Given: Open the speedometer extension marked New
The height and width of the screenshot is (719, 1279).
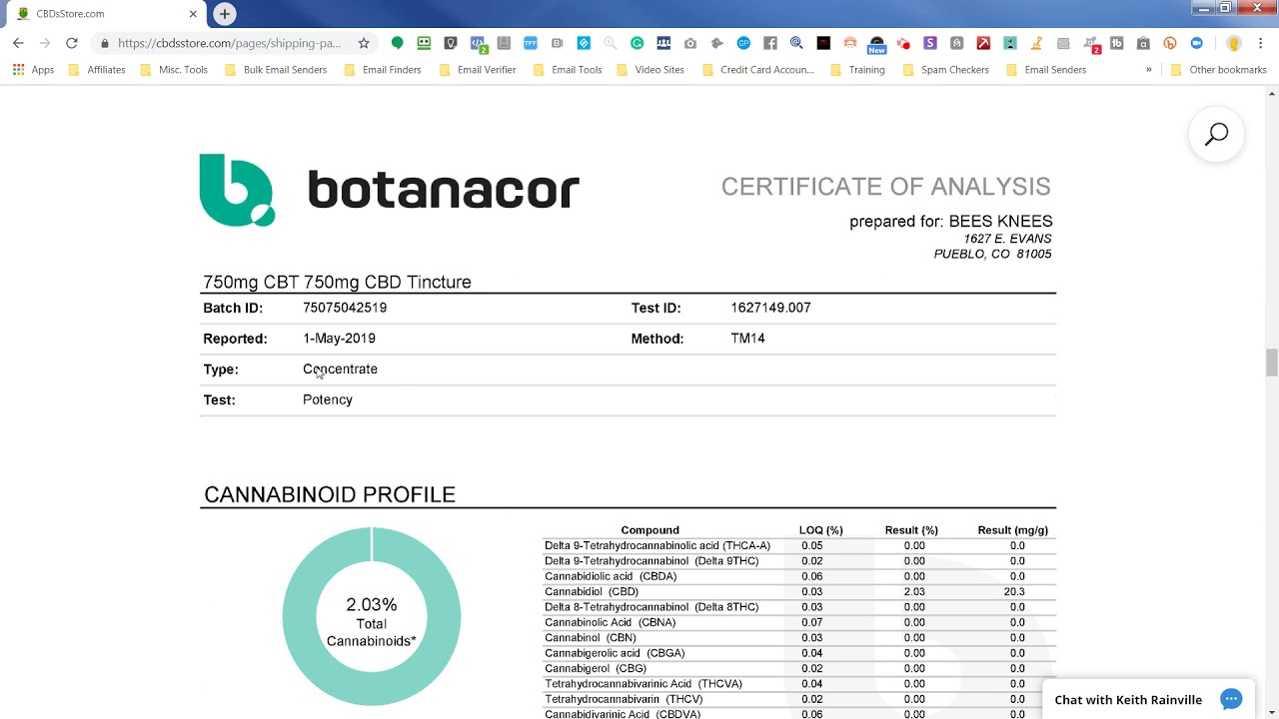Looking at the screenshot, I should click(x=876, y=44).
